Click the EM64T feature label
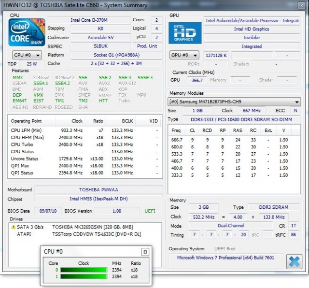The width and height of the screenshot is (309, 288). pos(19,101)
